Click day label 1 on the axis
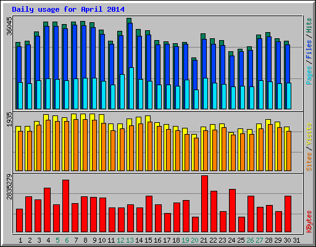 click(20, 240)
